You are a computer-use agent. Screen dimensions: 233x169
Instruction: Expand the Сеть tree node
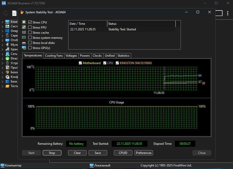[x=2, y=54]
